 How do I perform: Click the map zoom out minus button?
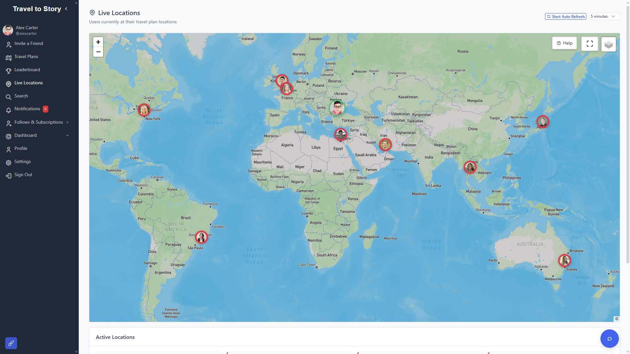tap(98, 52)
